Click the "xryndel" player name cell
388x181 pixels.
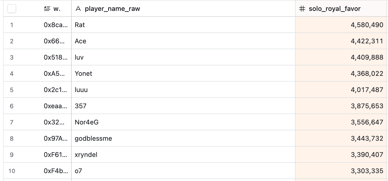coord(86,155)
